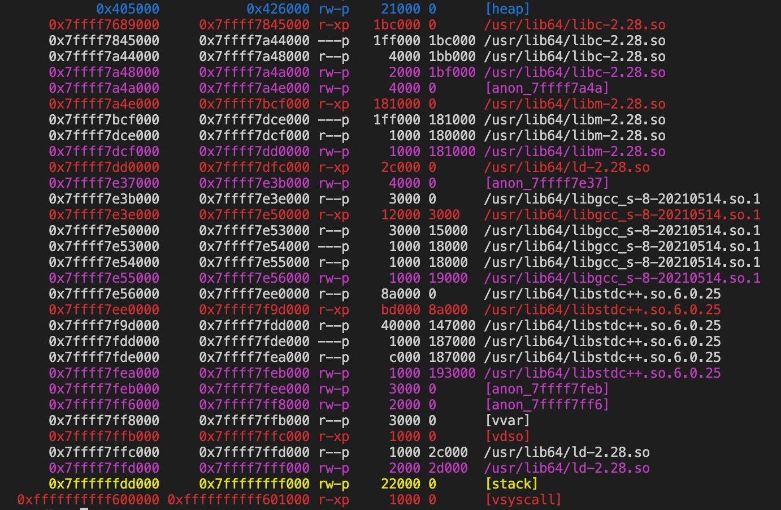781x510 pixels.
Task: Click size bd000 in libstdc++ row
Action: [401, 310]
